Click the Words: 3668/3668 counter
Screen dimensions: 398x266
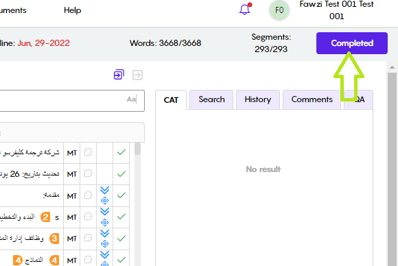coord(165,43)
